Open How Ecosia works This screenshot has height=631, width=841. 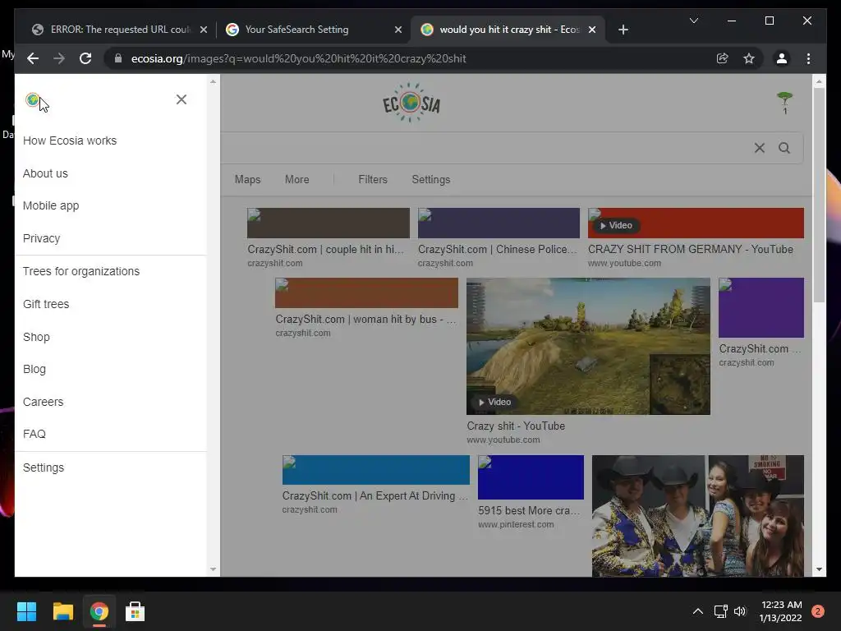click(x=70, y=140)
